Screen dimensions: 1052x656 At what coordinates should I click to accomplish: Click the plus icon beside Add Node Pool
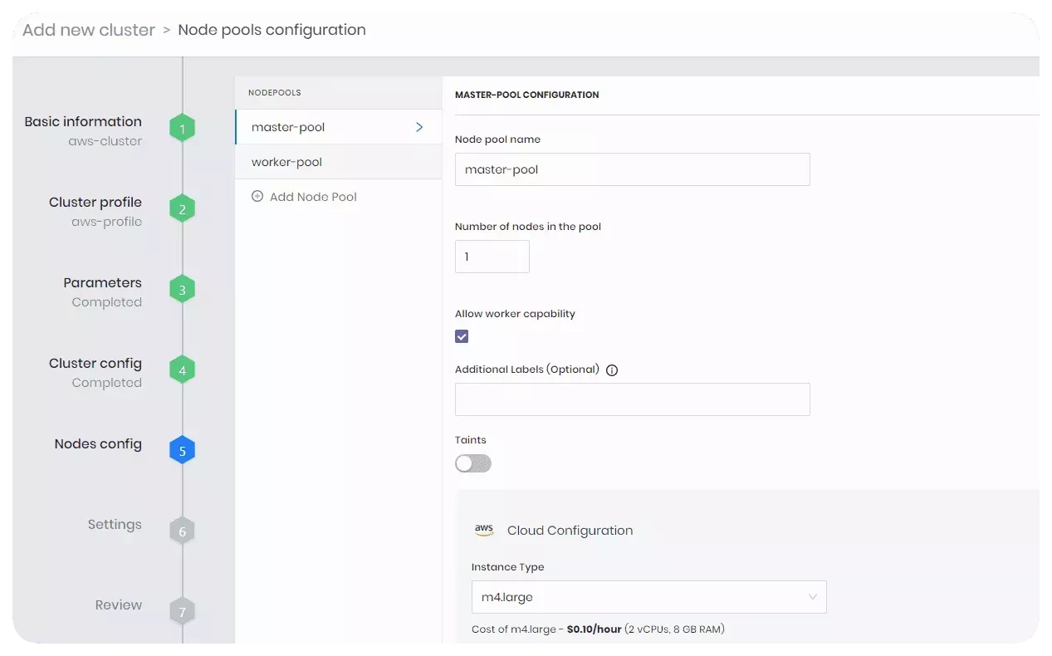pos(257,197)
